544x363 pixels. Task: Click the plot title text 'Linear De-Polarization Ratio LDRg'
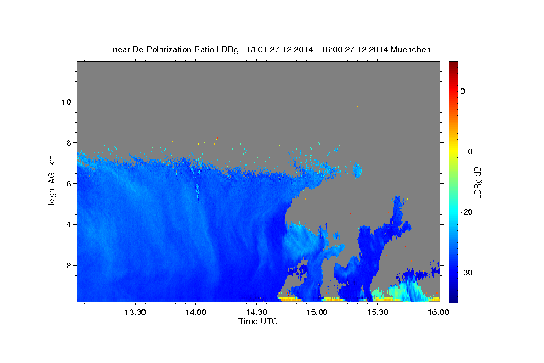coord(172,49)
